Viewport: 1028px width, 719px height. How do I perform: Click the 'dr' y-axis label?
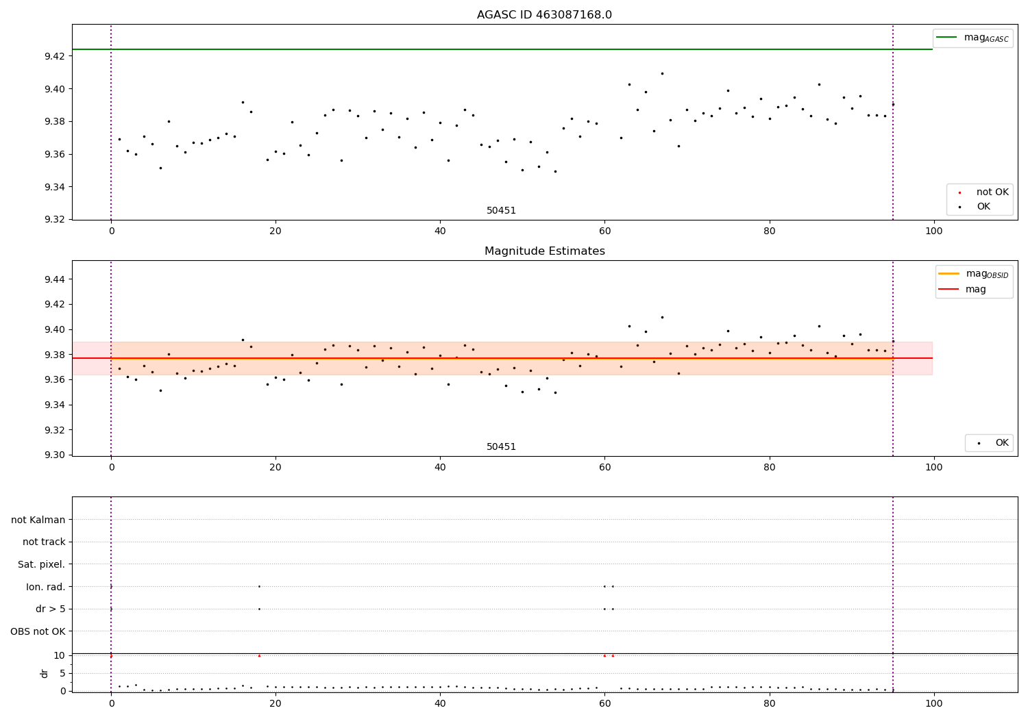coord(45,673)
